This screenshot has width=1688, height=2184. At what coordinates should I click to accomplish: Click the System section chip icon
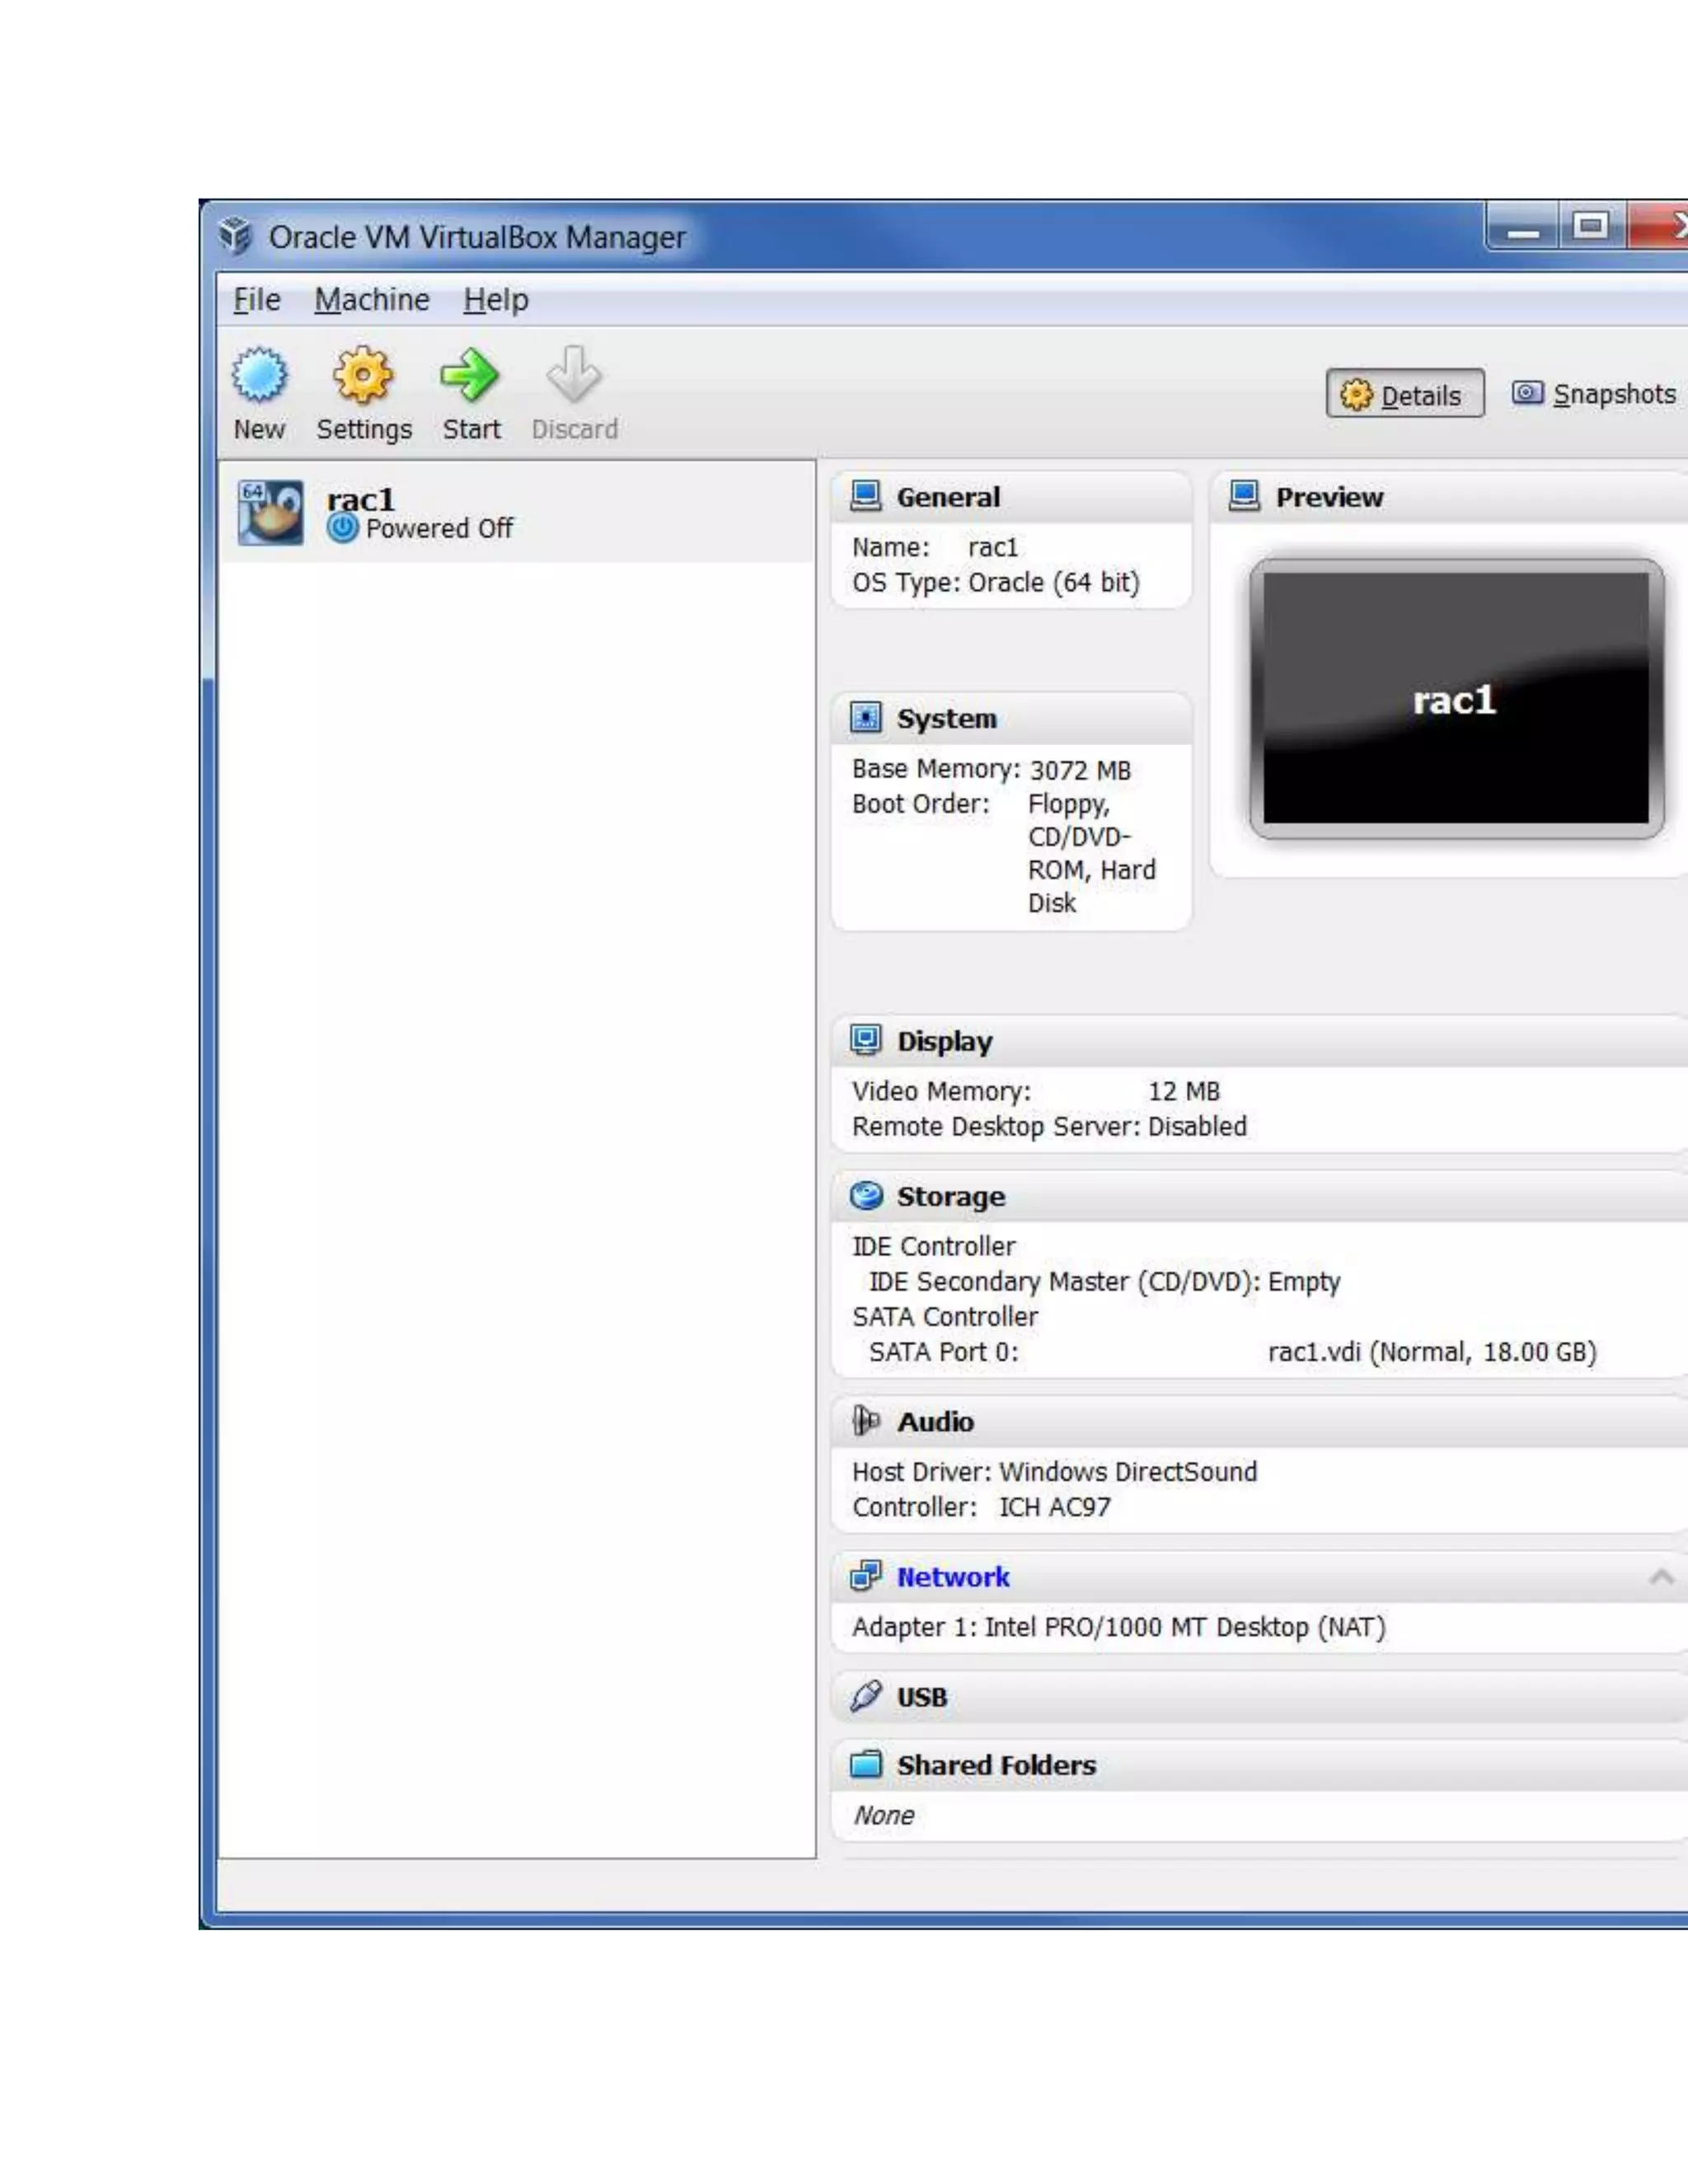pyautogui.click(x=866, y=717)
